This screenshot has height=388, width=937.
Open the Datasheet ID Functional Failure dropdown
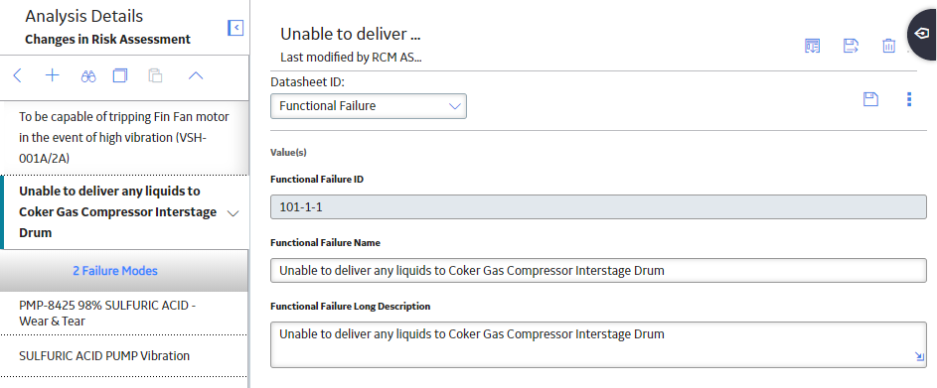click(369, 106)
